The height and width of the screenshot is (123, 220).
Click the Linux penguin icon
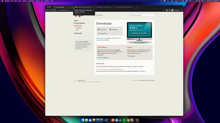(99, 33)
